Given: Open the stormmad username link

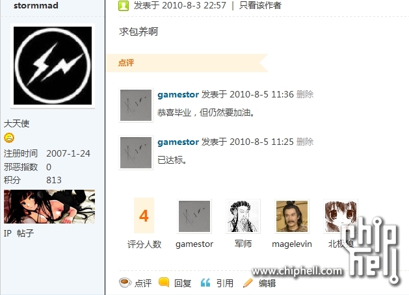Looking at the screenshot, I should [36, 5].
